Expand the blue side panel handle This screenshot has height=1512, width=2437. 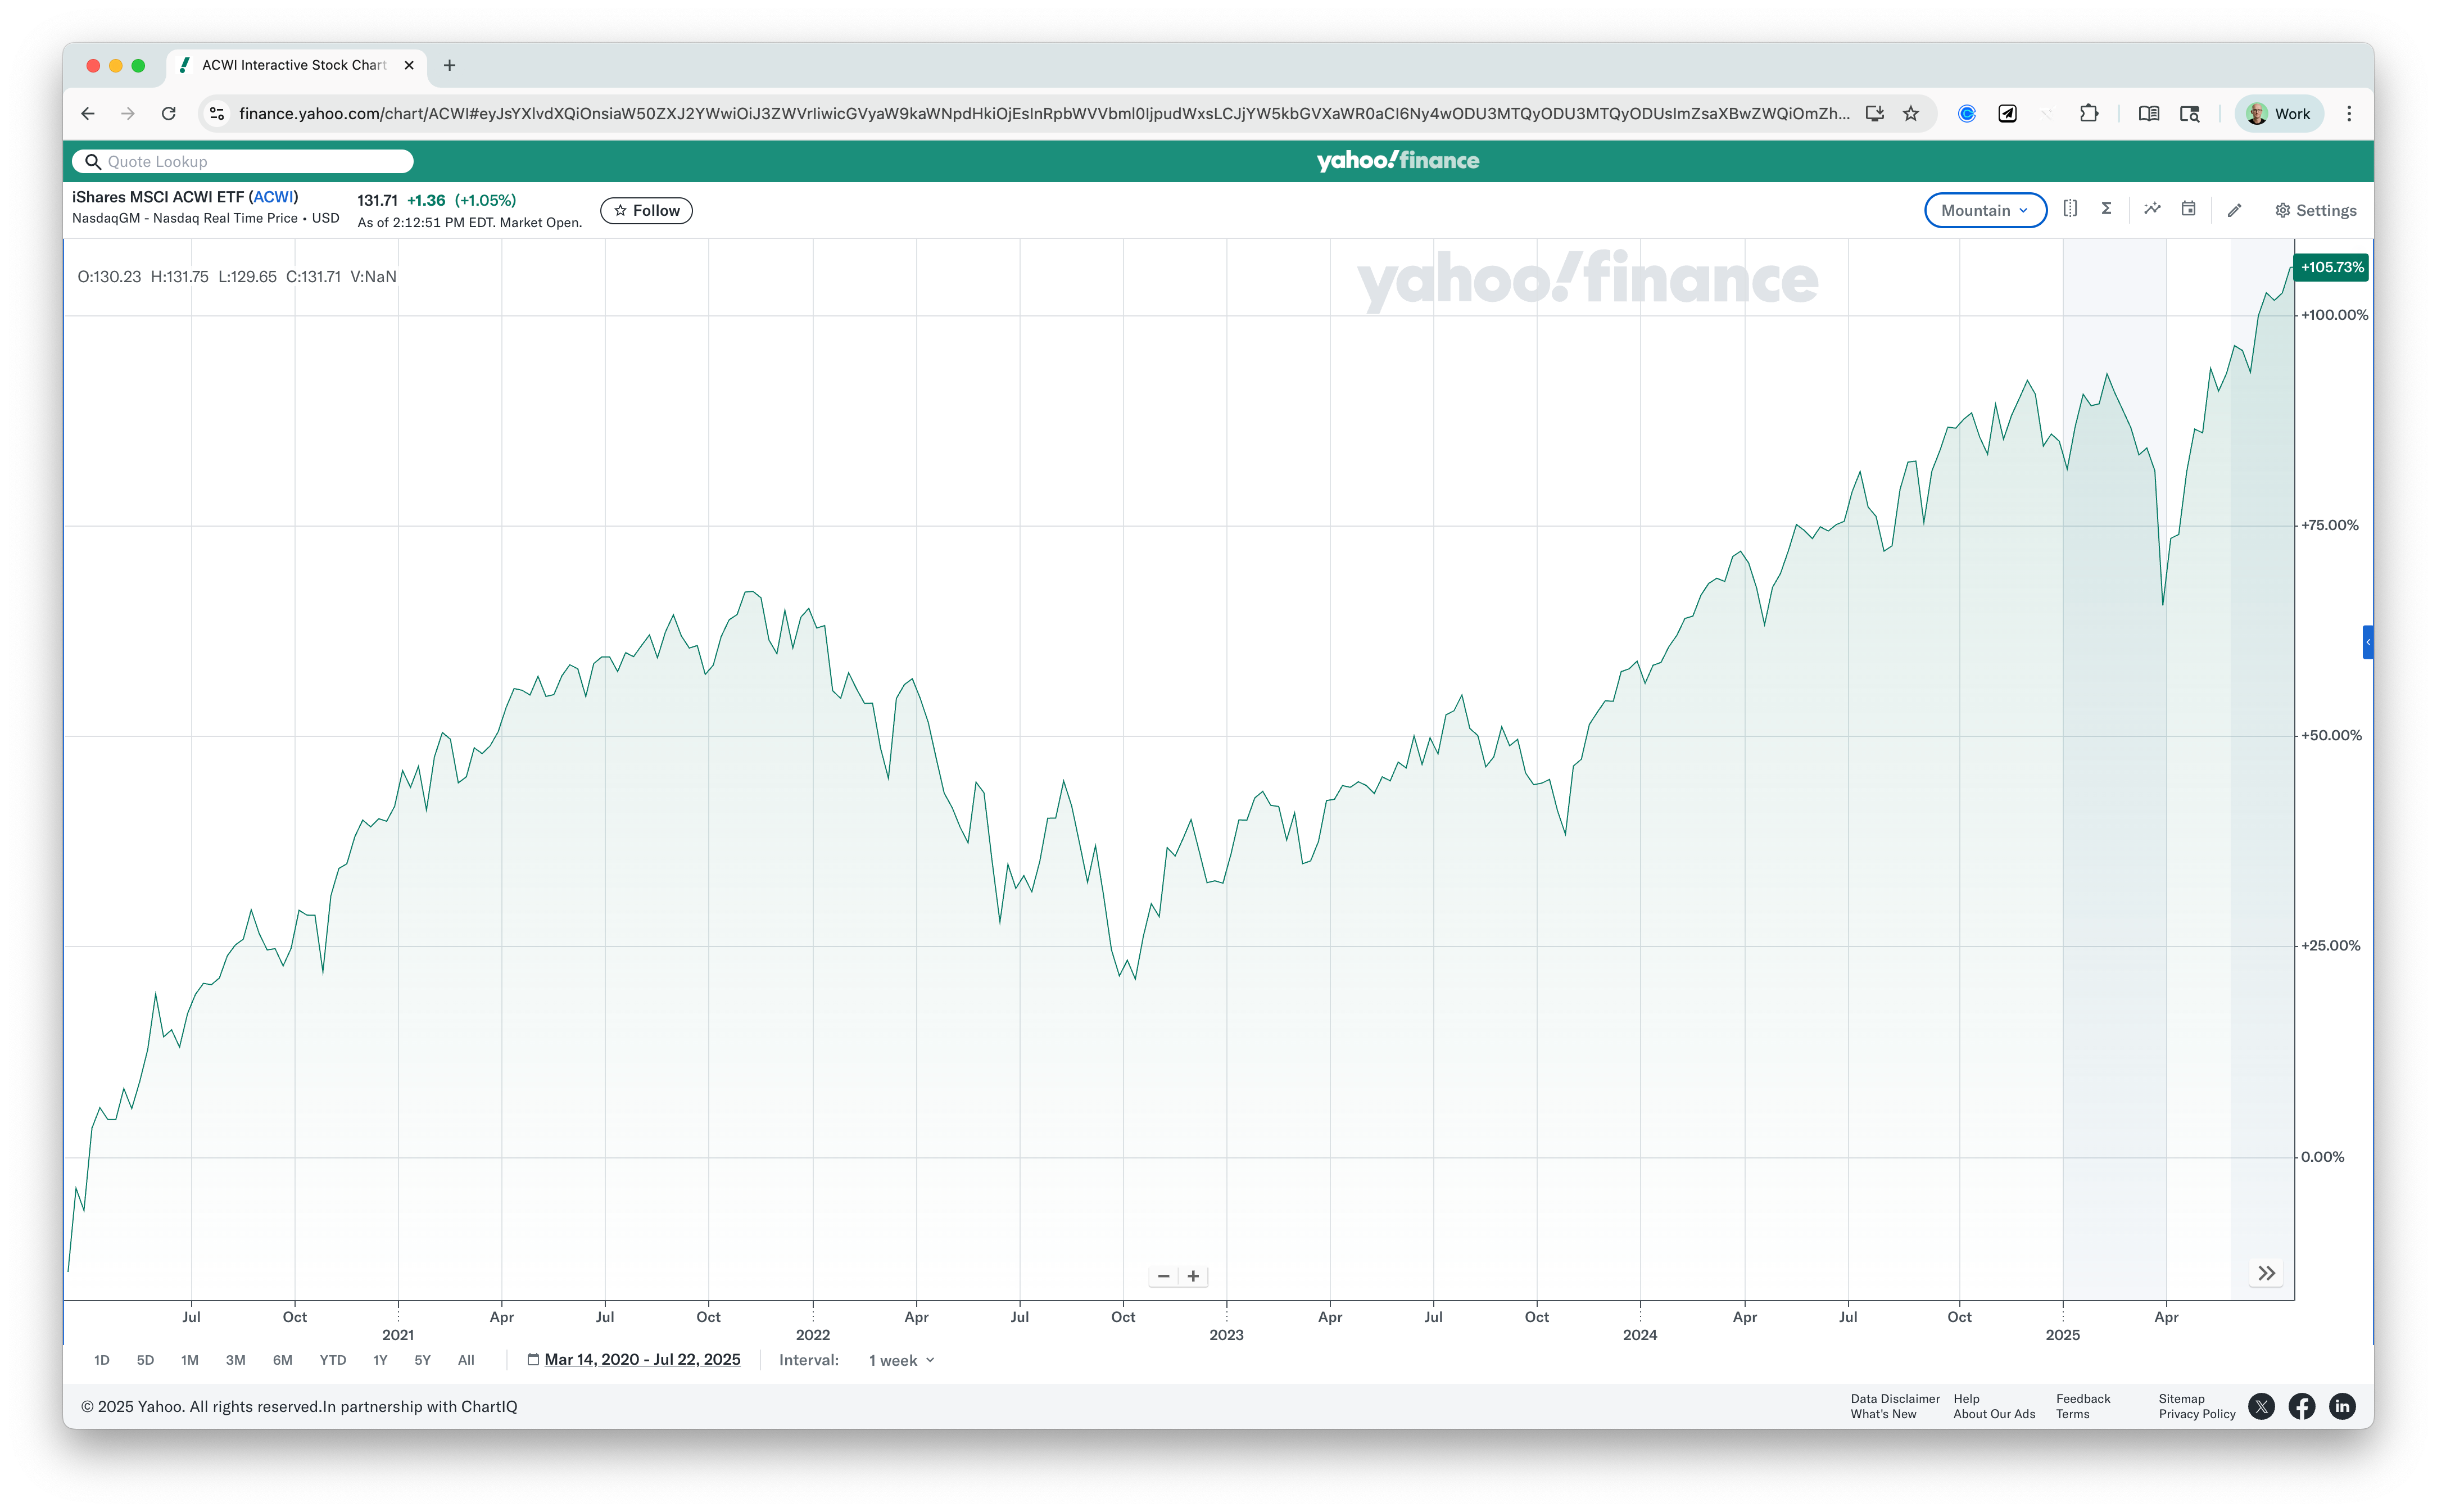point(2367,642)
